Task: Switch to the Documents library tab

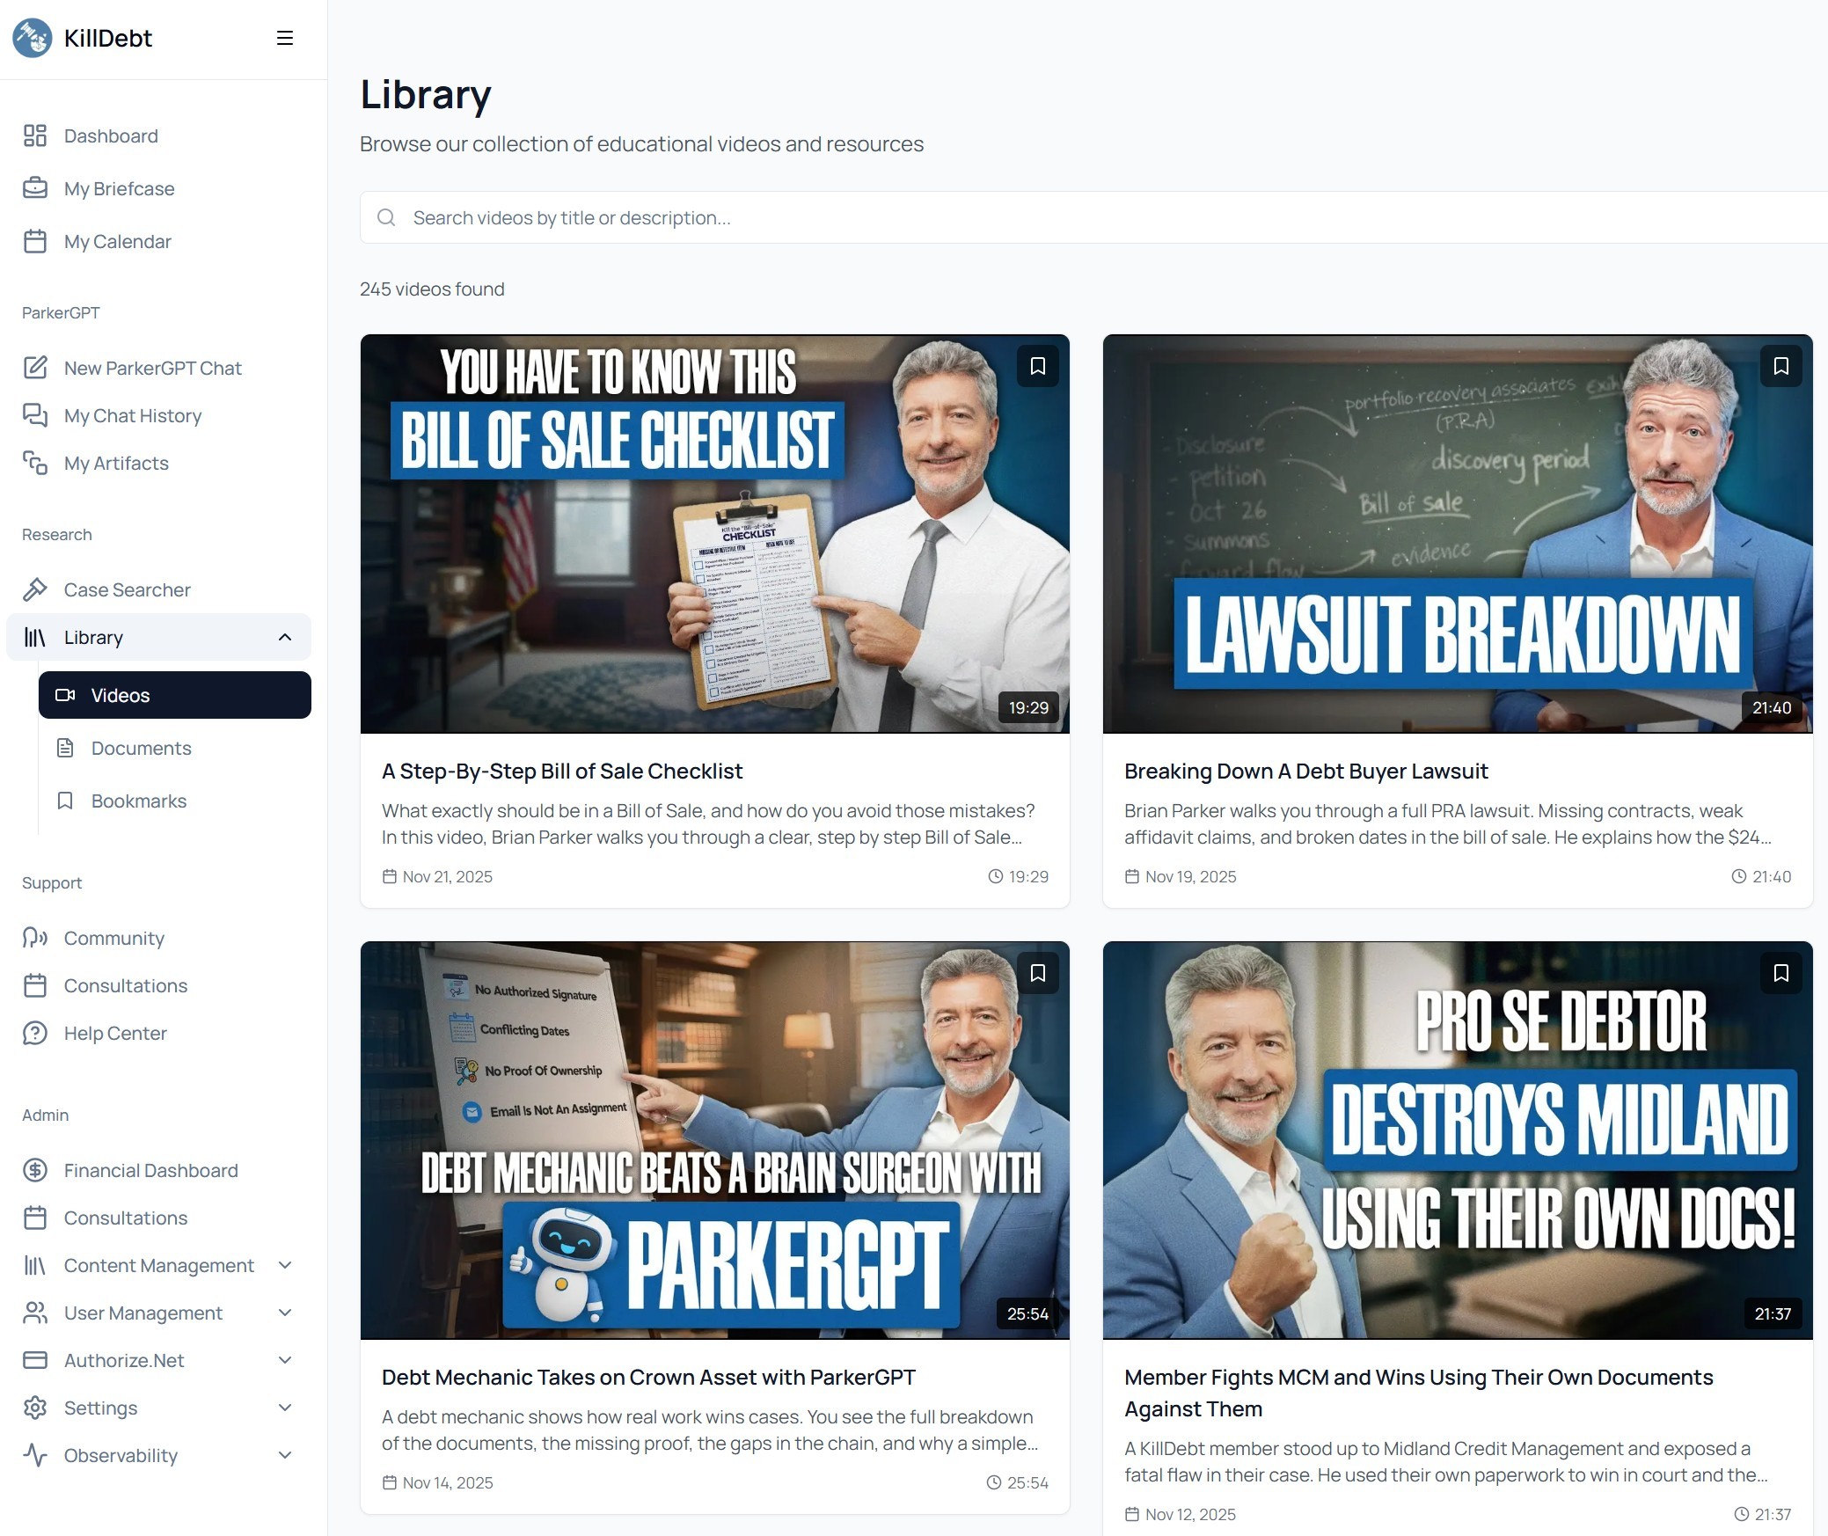Action: pyautogui.click(x=141, y=748)
